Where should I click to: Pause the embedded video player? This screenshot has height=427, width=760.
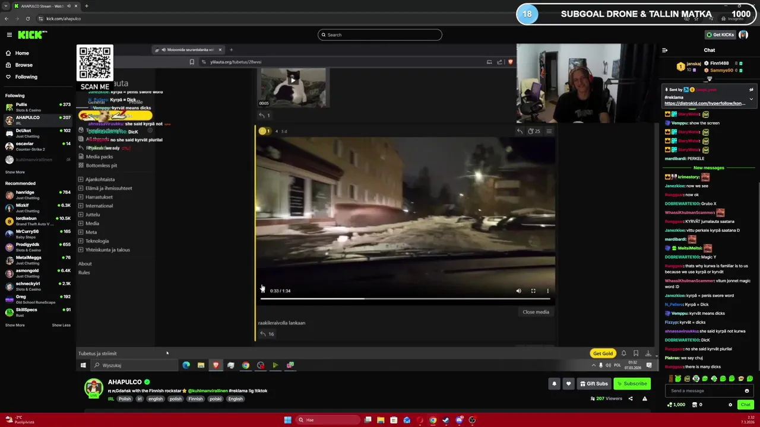tap(262, 290)
